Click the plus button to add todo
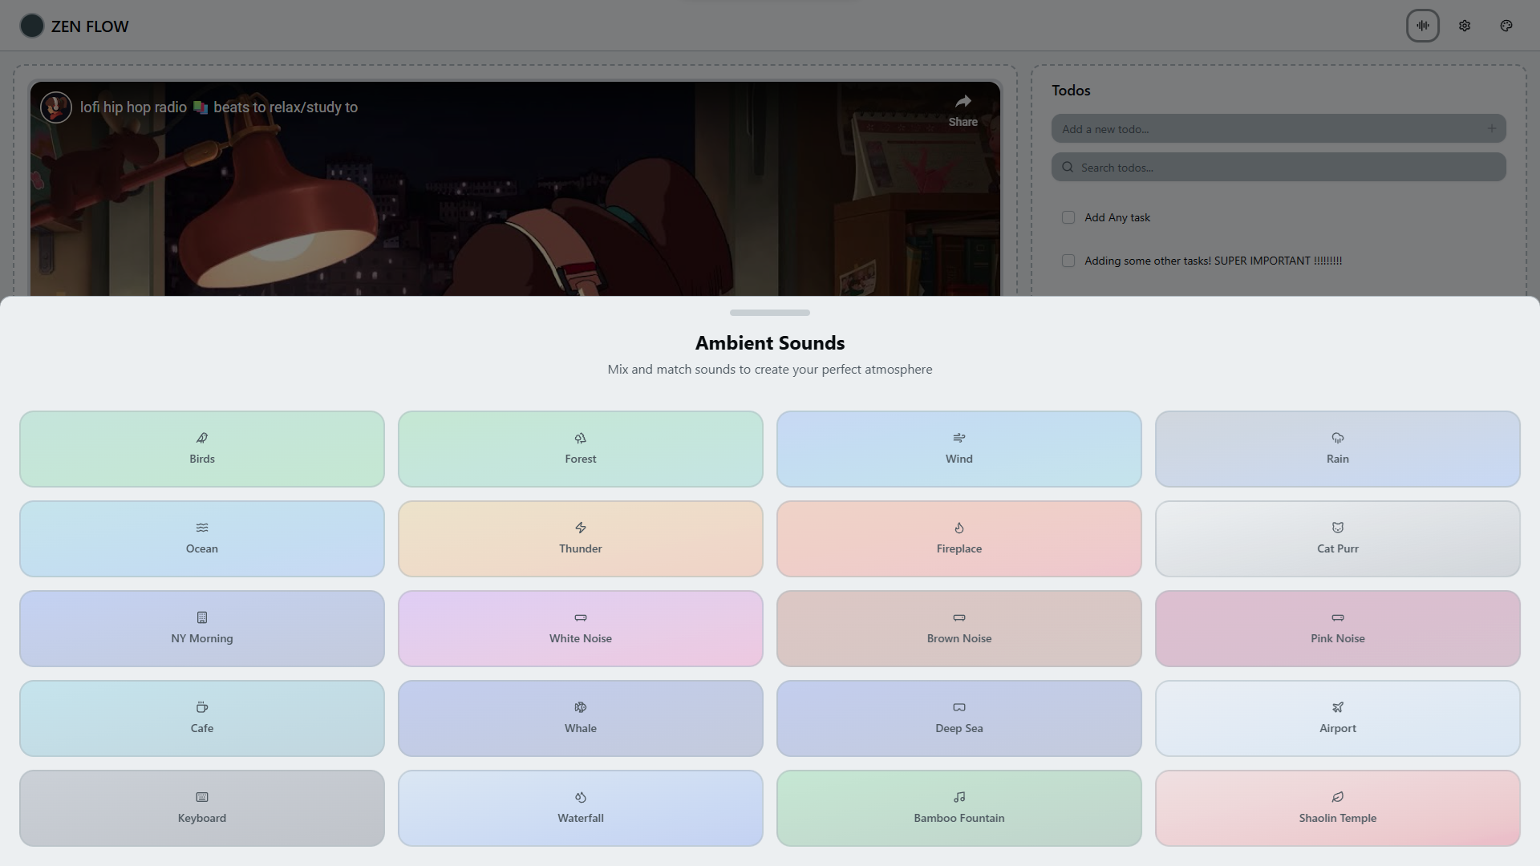This screenshot has height=866, width=1540. [x=1492, y=128]
